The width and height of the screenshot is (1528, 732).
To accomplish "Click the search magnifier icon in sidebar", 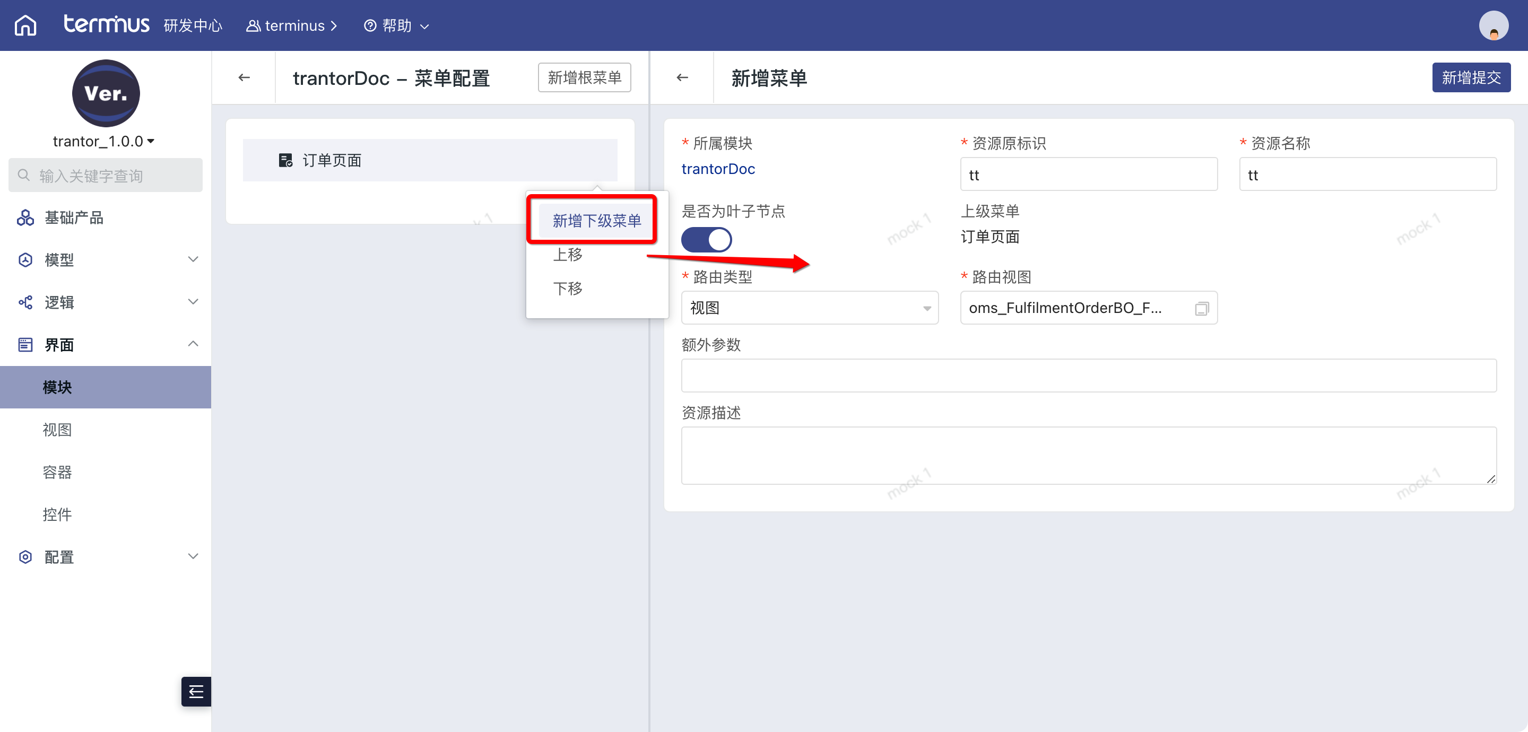I will pos(24,175).
